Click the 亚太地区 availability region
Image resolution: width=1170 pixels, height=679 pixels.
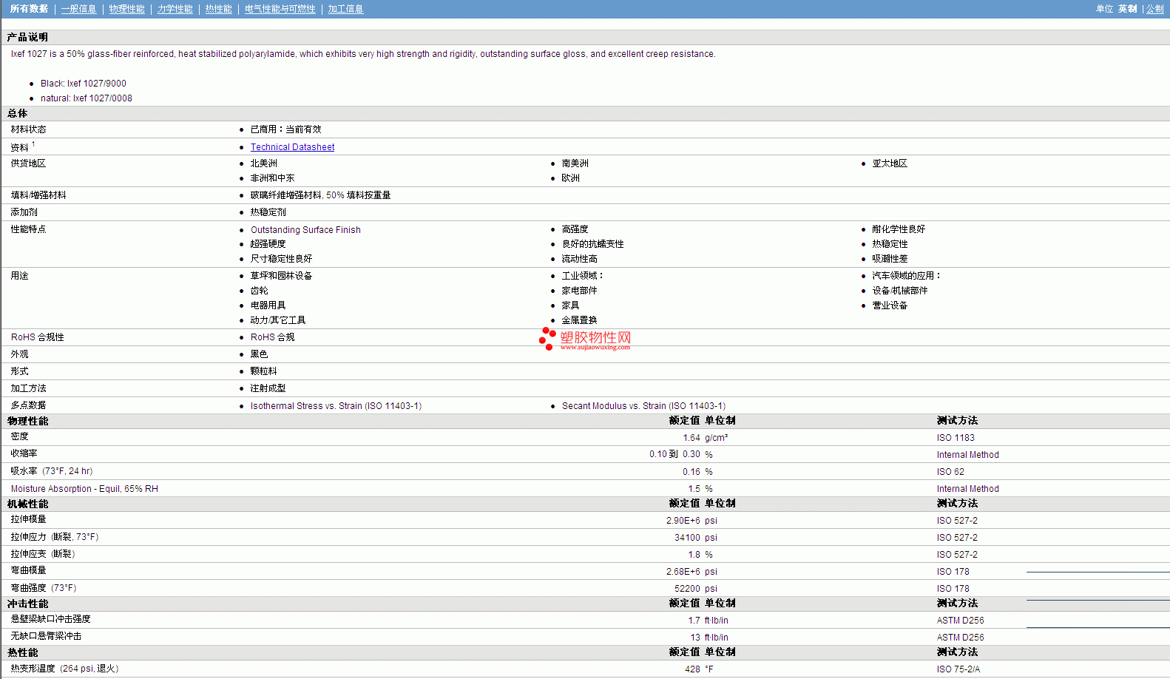coord(889,163)
